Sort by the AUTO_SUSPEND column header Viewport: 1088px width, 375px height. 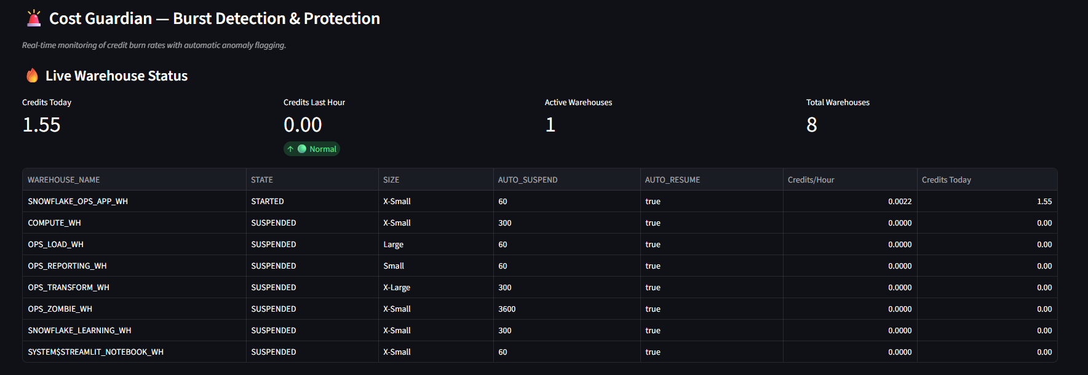[528, 180]
